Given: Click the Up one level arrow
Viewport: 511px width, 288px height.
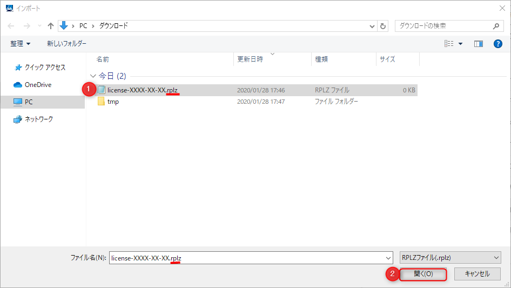Looking at the screenshot, I should click(x=51, y=26).
